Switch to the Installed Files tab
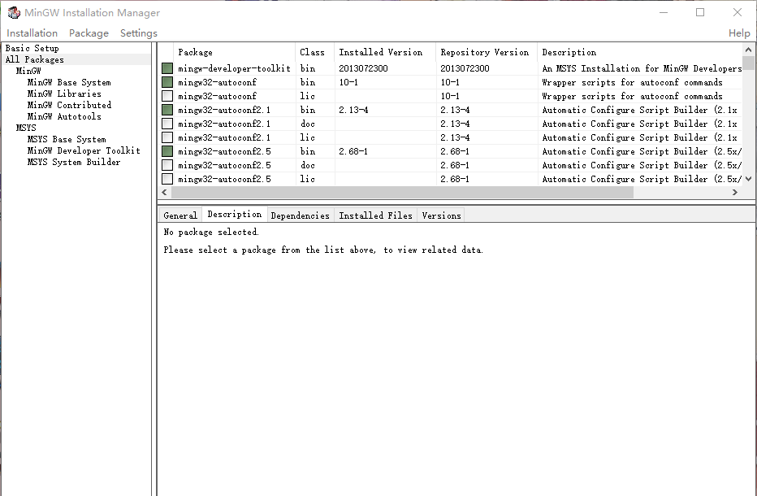 [x=375, y=215]
